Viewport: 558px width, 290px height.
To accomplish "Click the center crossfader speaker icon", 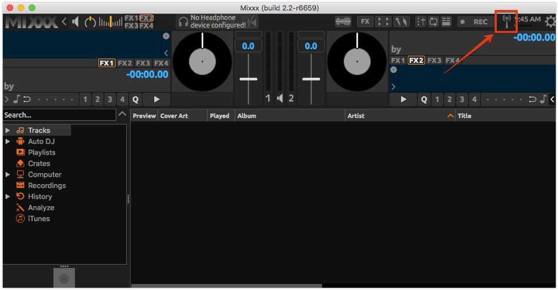I will [x=280, y=98].
